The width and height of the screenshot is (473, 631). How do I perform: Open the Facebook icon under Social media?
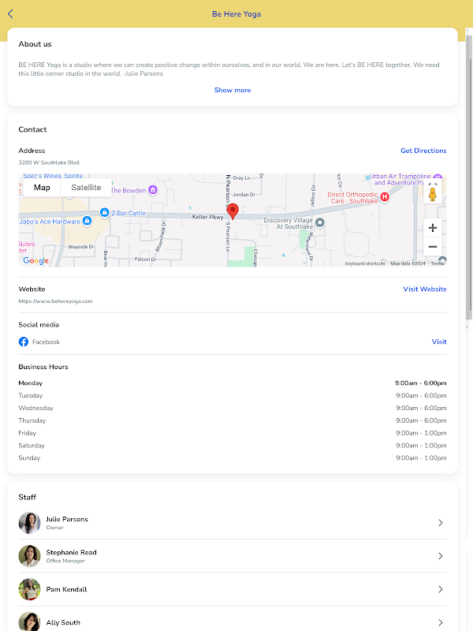tap(24, 342)
